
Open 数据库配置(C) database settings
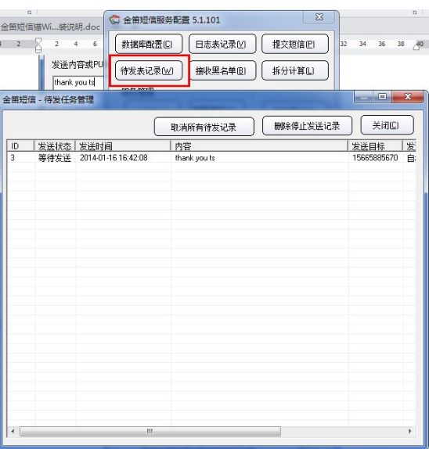(x=149, y=44)
